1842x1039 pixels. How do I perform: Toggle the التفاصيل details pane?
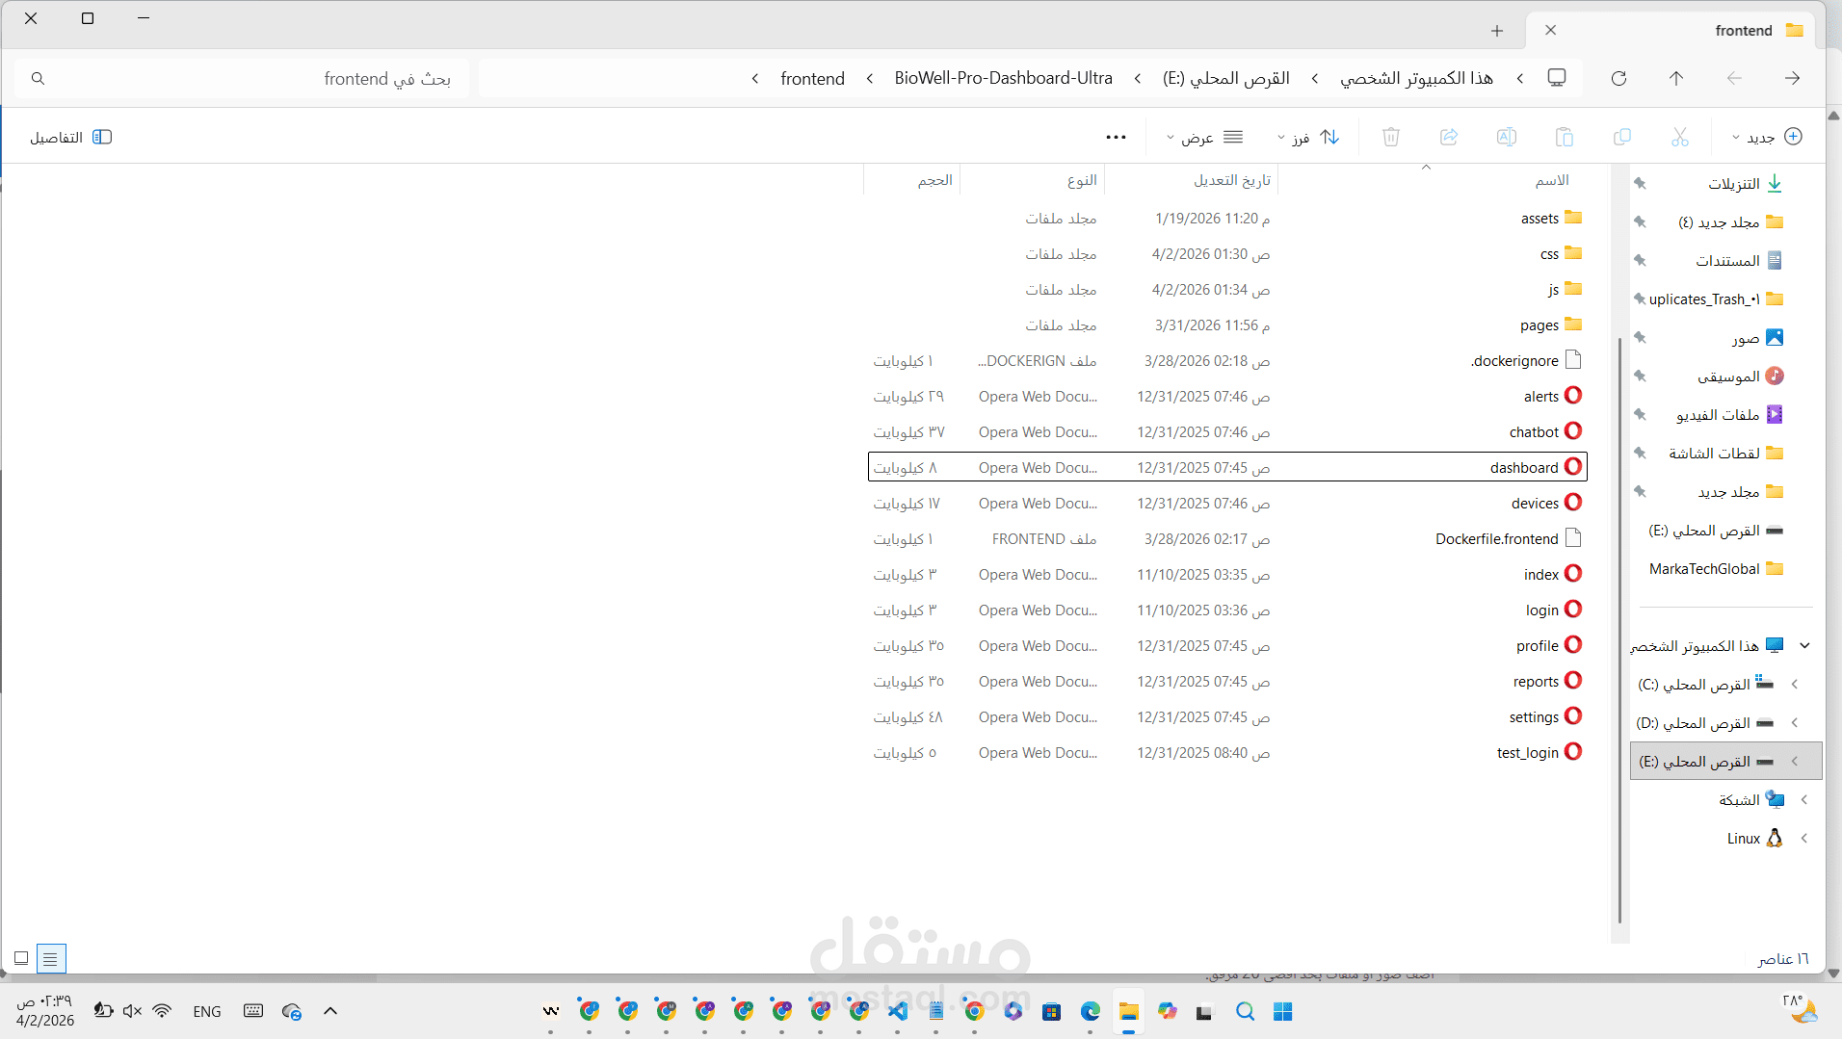point(69,137)
